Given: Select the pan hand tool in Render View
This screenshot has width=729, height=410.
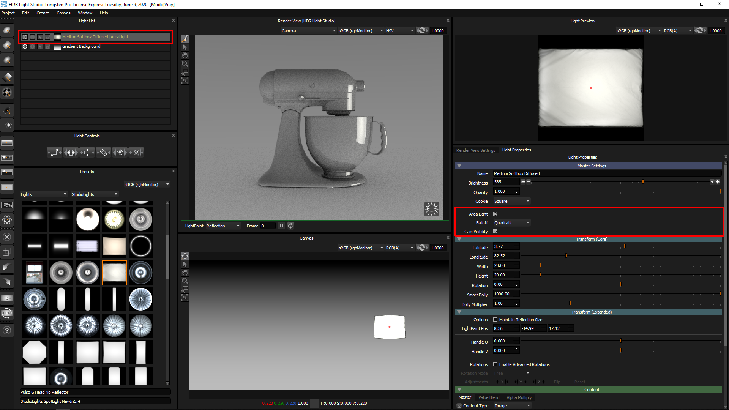Looking at the screenshot, I should pyautogui.click(x=185, y=55).
